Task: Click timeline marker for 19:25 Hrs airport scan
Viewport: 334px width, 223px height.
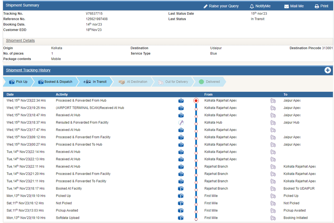Action: tap(196, 109)
